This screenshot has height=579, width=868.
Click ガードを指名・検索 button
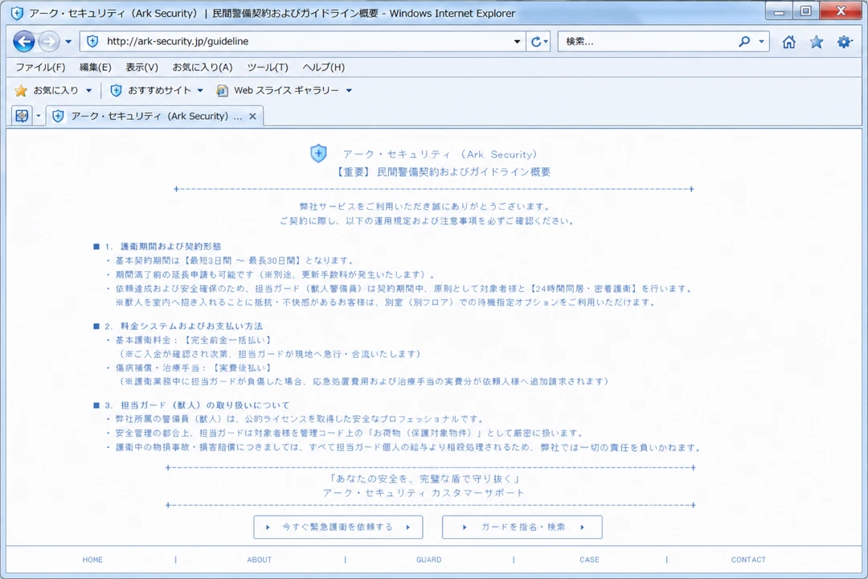click(522, 527)
